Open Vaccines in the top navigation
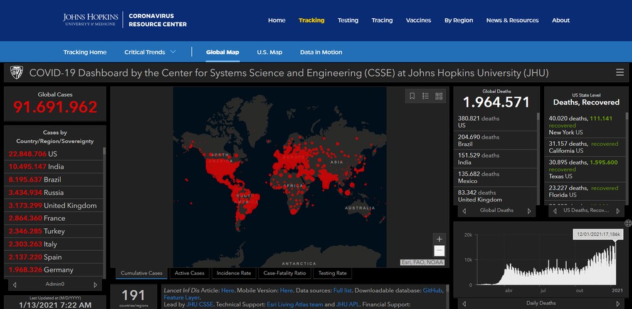 pyautogui.click(x=418, y=20)
